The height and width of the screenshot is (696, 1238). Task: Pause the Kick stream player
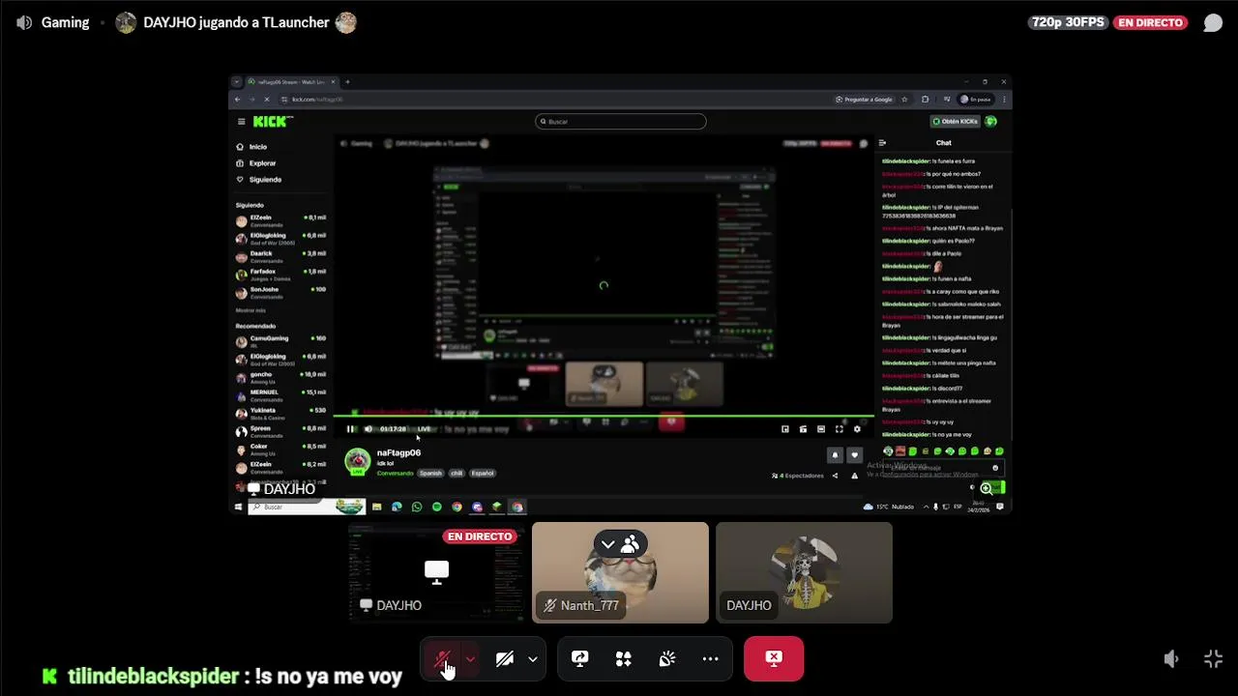pyautogui.click(x=350, y=429)
